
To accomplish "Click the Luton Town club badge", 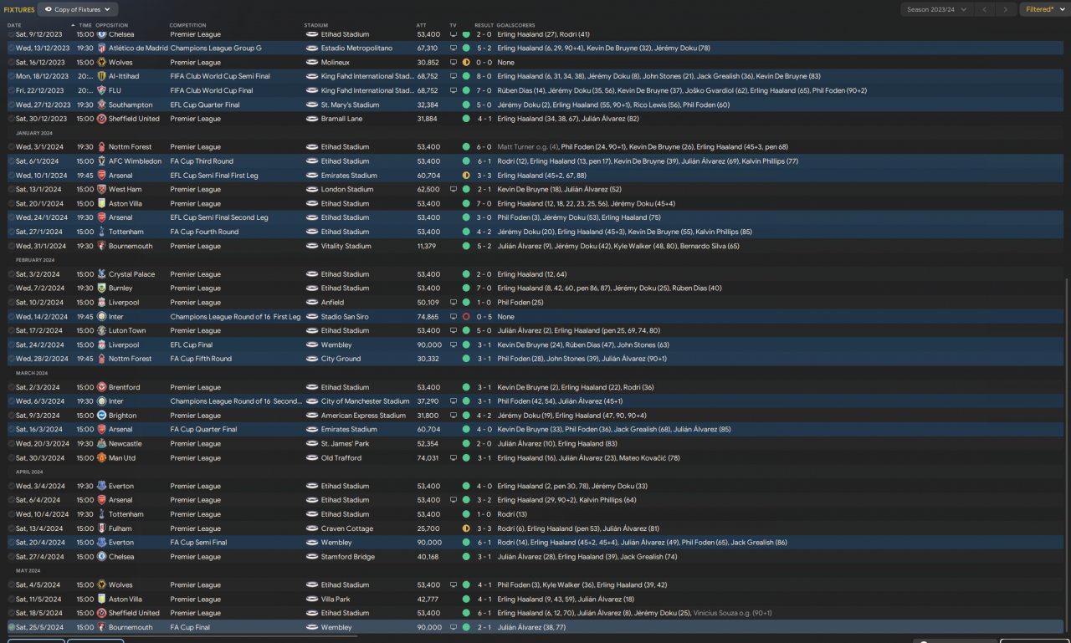I will (101, 331).
